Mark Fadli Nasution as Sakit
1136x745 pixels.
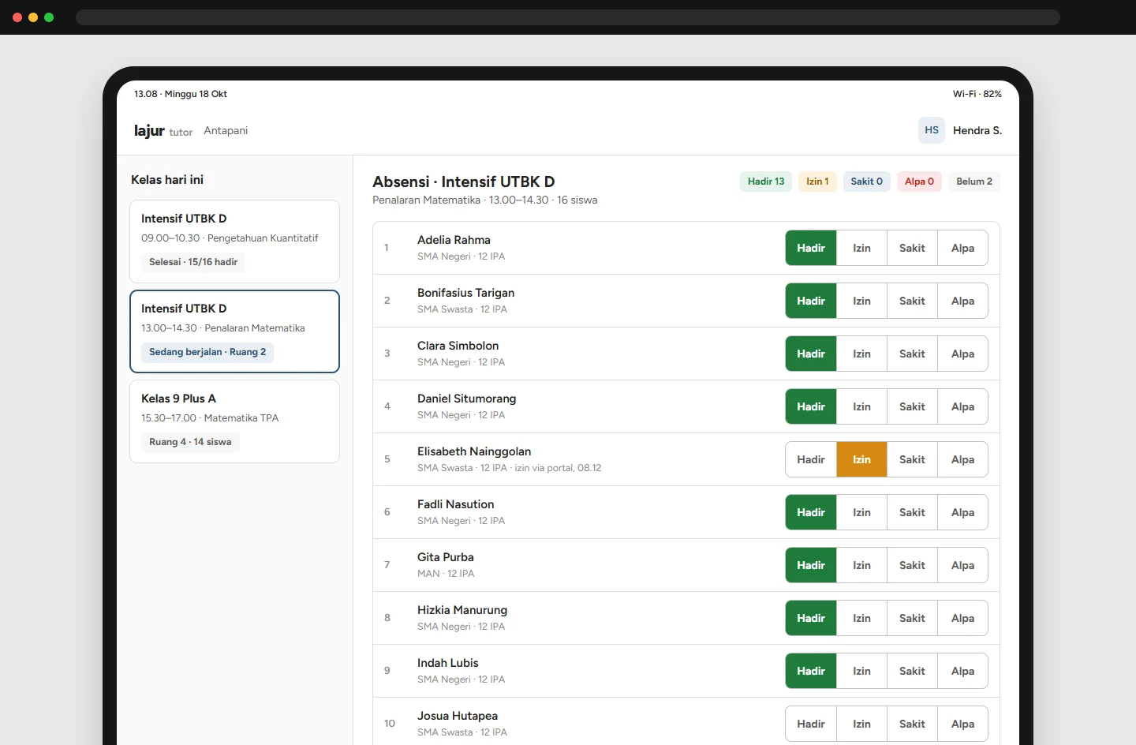tap(912, 512)
